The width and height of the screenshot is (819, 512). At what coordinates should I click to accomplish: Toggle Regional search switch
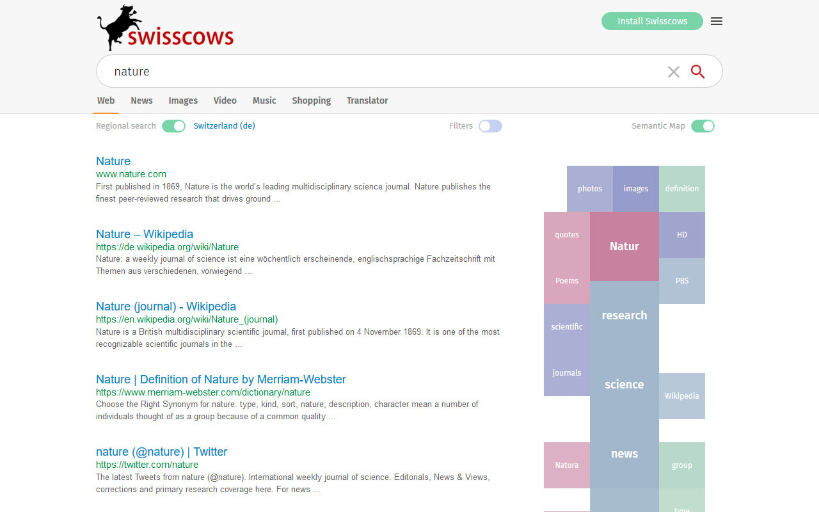(x=173, y=126)
